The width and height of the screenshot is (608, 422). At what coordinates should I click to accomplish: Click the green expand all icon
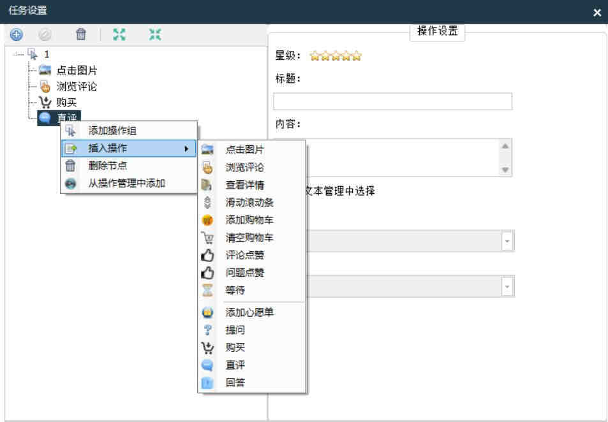tap(119, 35)
